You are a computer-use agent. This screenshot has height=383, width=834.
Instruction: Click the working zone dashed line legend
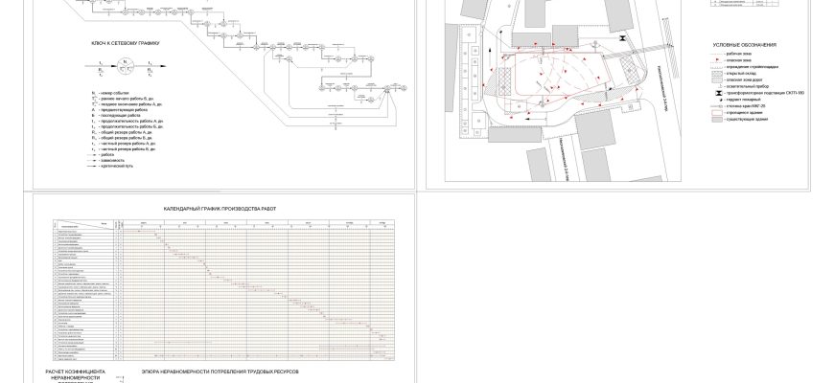click(x=714, y=55)
